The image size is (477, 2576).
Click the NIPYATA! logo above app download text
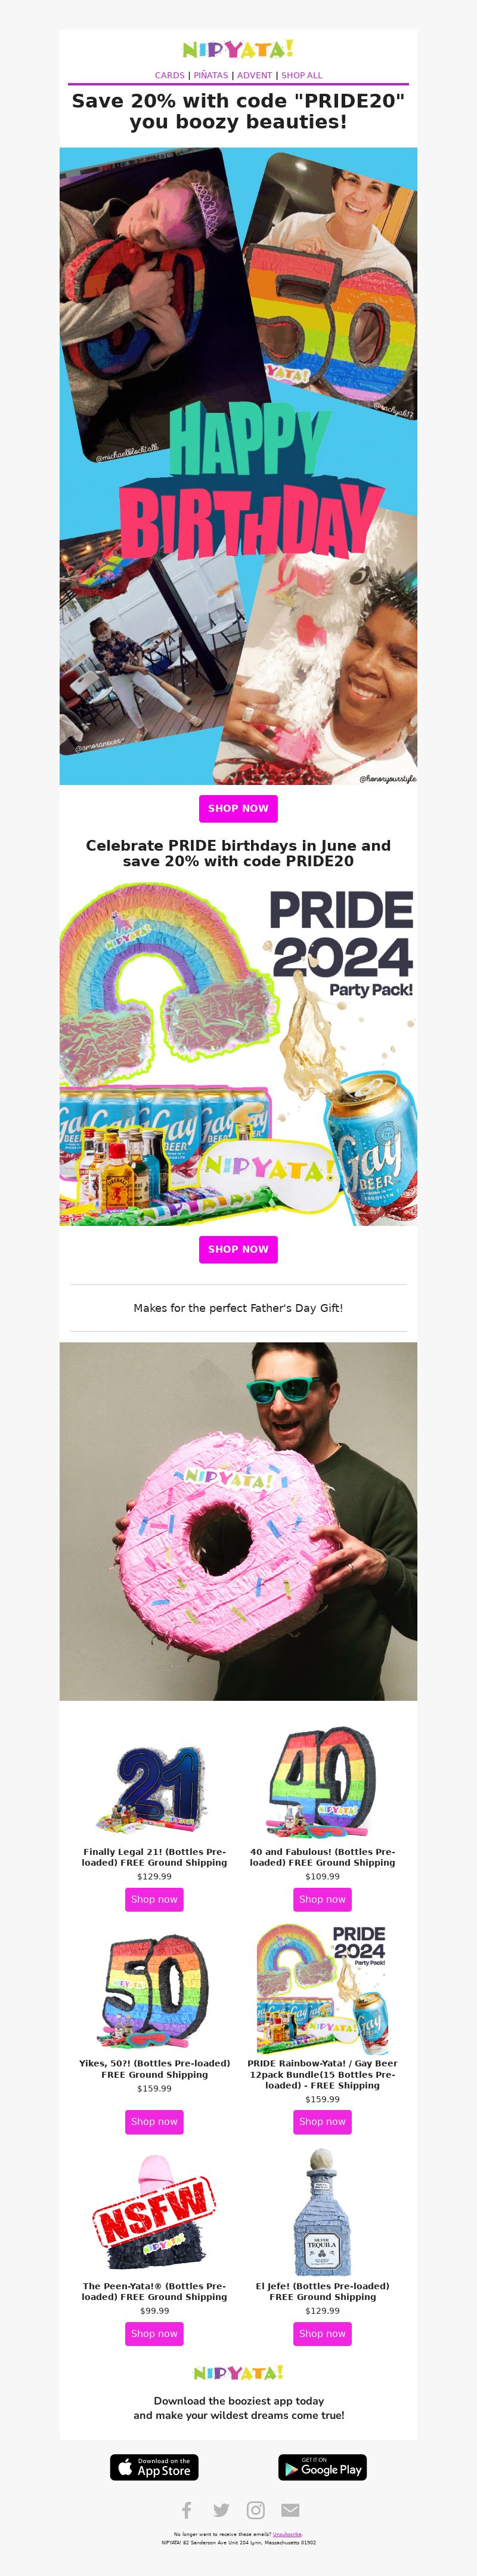(238, 2372)
